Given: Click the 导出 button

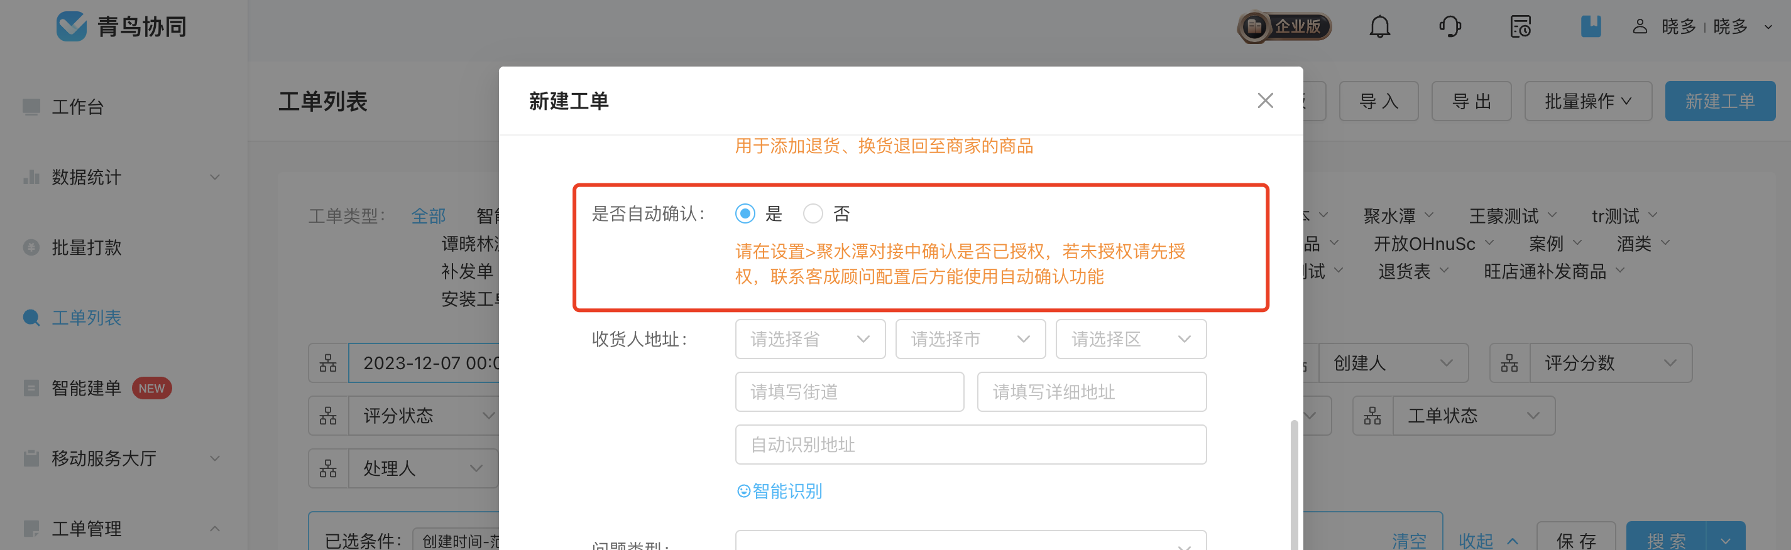Looking at the screenshot, I should click(x=1471, y=101).
